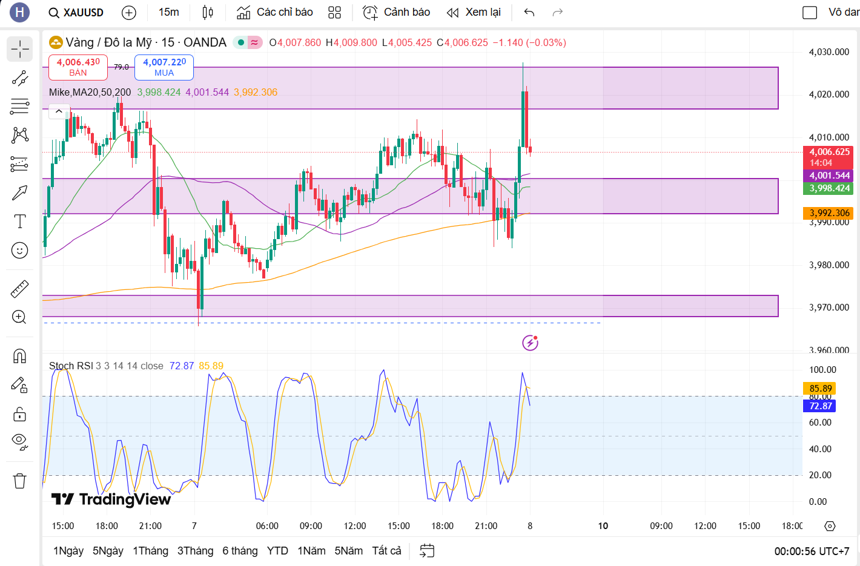Toggle lock all drawings
This screenshot has width=860, height=566.
19,415
